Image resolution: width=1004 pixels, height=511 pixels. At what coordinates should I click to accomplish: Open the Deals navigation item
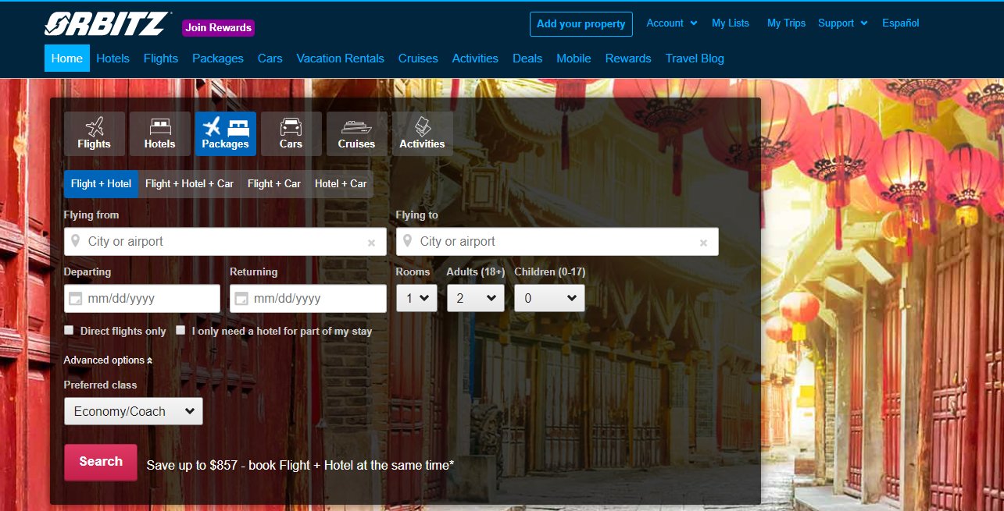[x=527, y=58]
